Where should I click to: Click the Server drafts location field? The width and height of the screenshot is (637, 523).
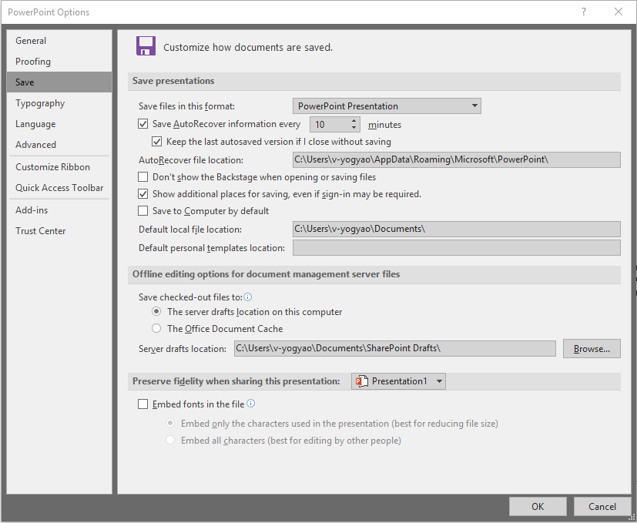click(x=395, y=349)
